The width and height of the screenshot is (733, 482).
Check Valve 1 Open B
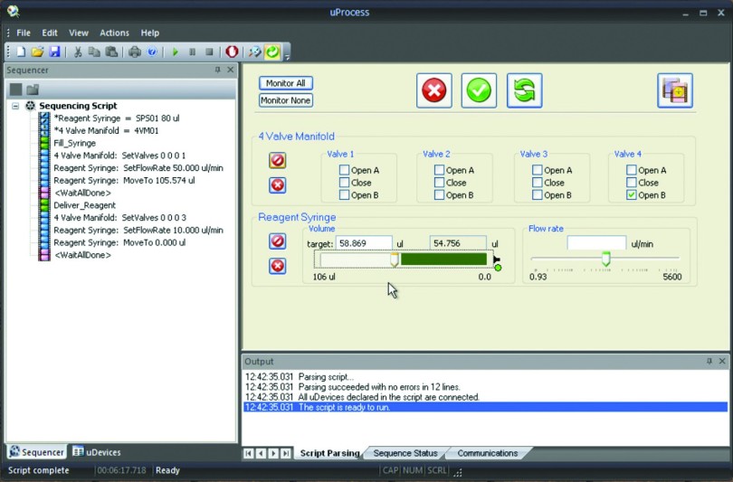click(344, 194)
